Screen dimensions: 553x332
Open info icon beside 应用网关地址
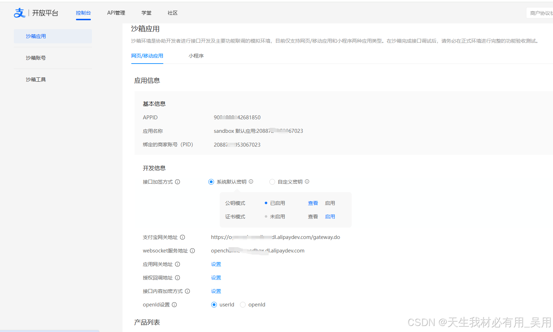[177, 264]
